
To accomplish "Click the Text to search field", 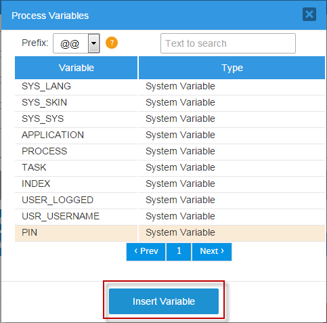I will tap(228, 43).
